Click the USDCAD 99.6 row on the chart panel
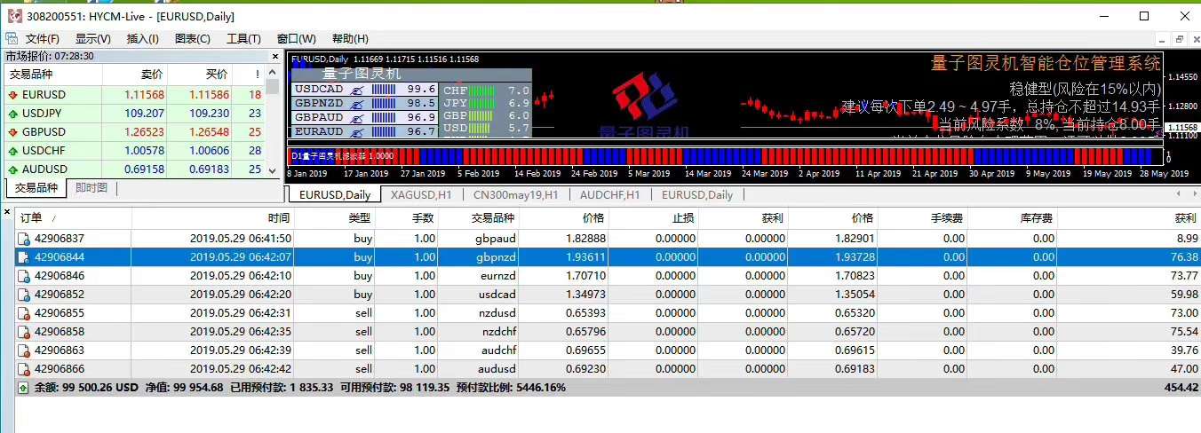 pyautogui.click(x=364, y=90)
